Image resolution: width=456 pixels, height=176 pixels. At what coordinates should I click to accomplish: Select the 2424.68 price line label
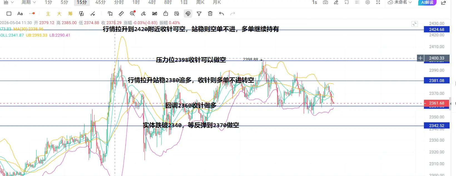[x=437, y=29]
